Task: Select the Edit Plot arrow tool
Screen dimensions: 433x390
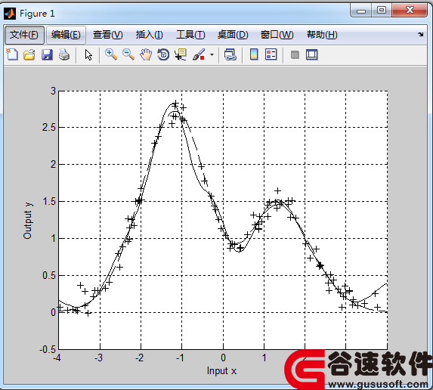Action: coord(88,54)
